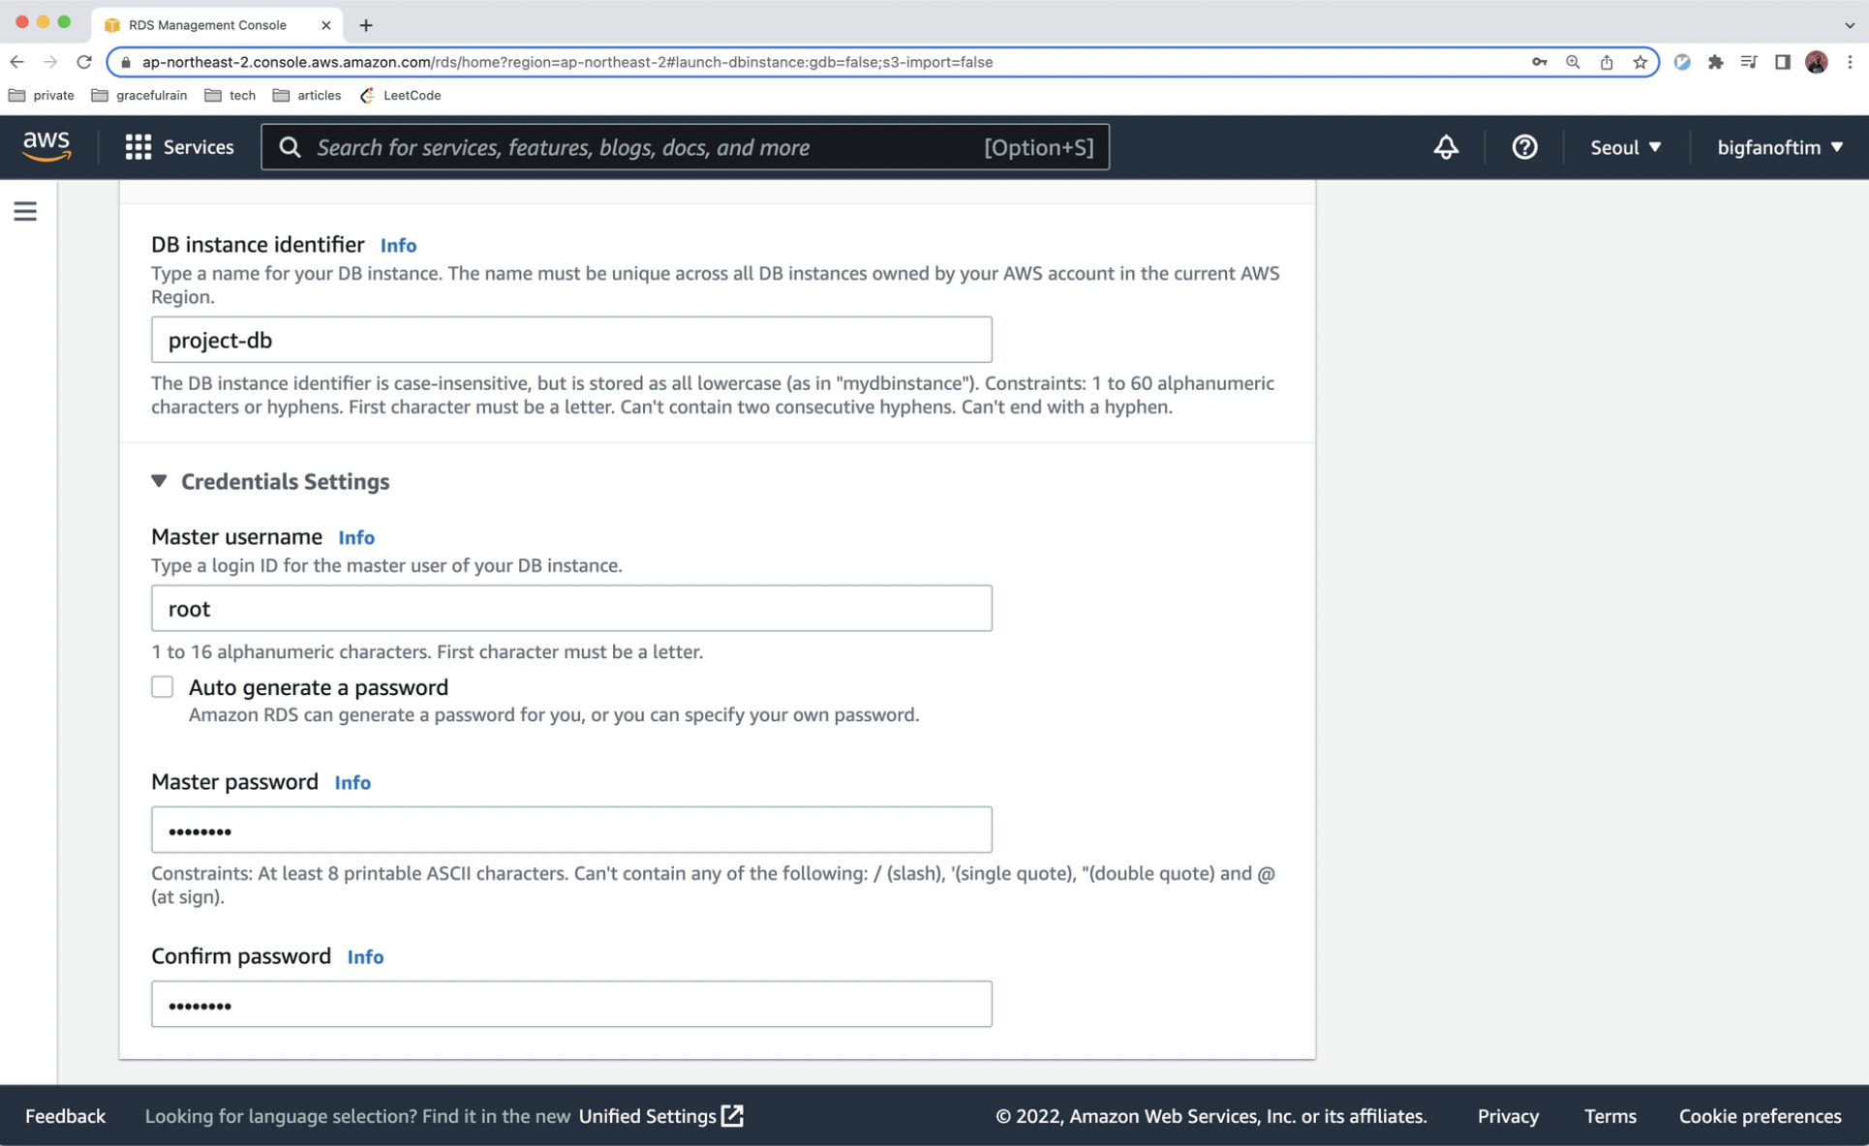
Task: Open the LeetCode bookmark
Action: click(x=401, y=95)
